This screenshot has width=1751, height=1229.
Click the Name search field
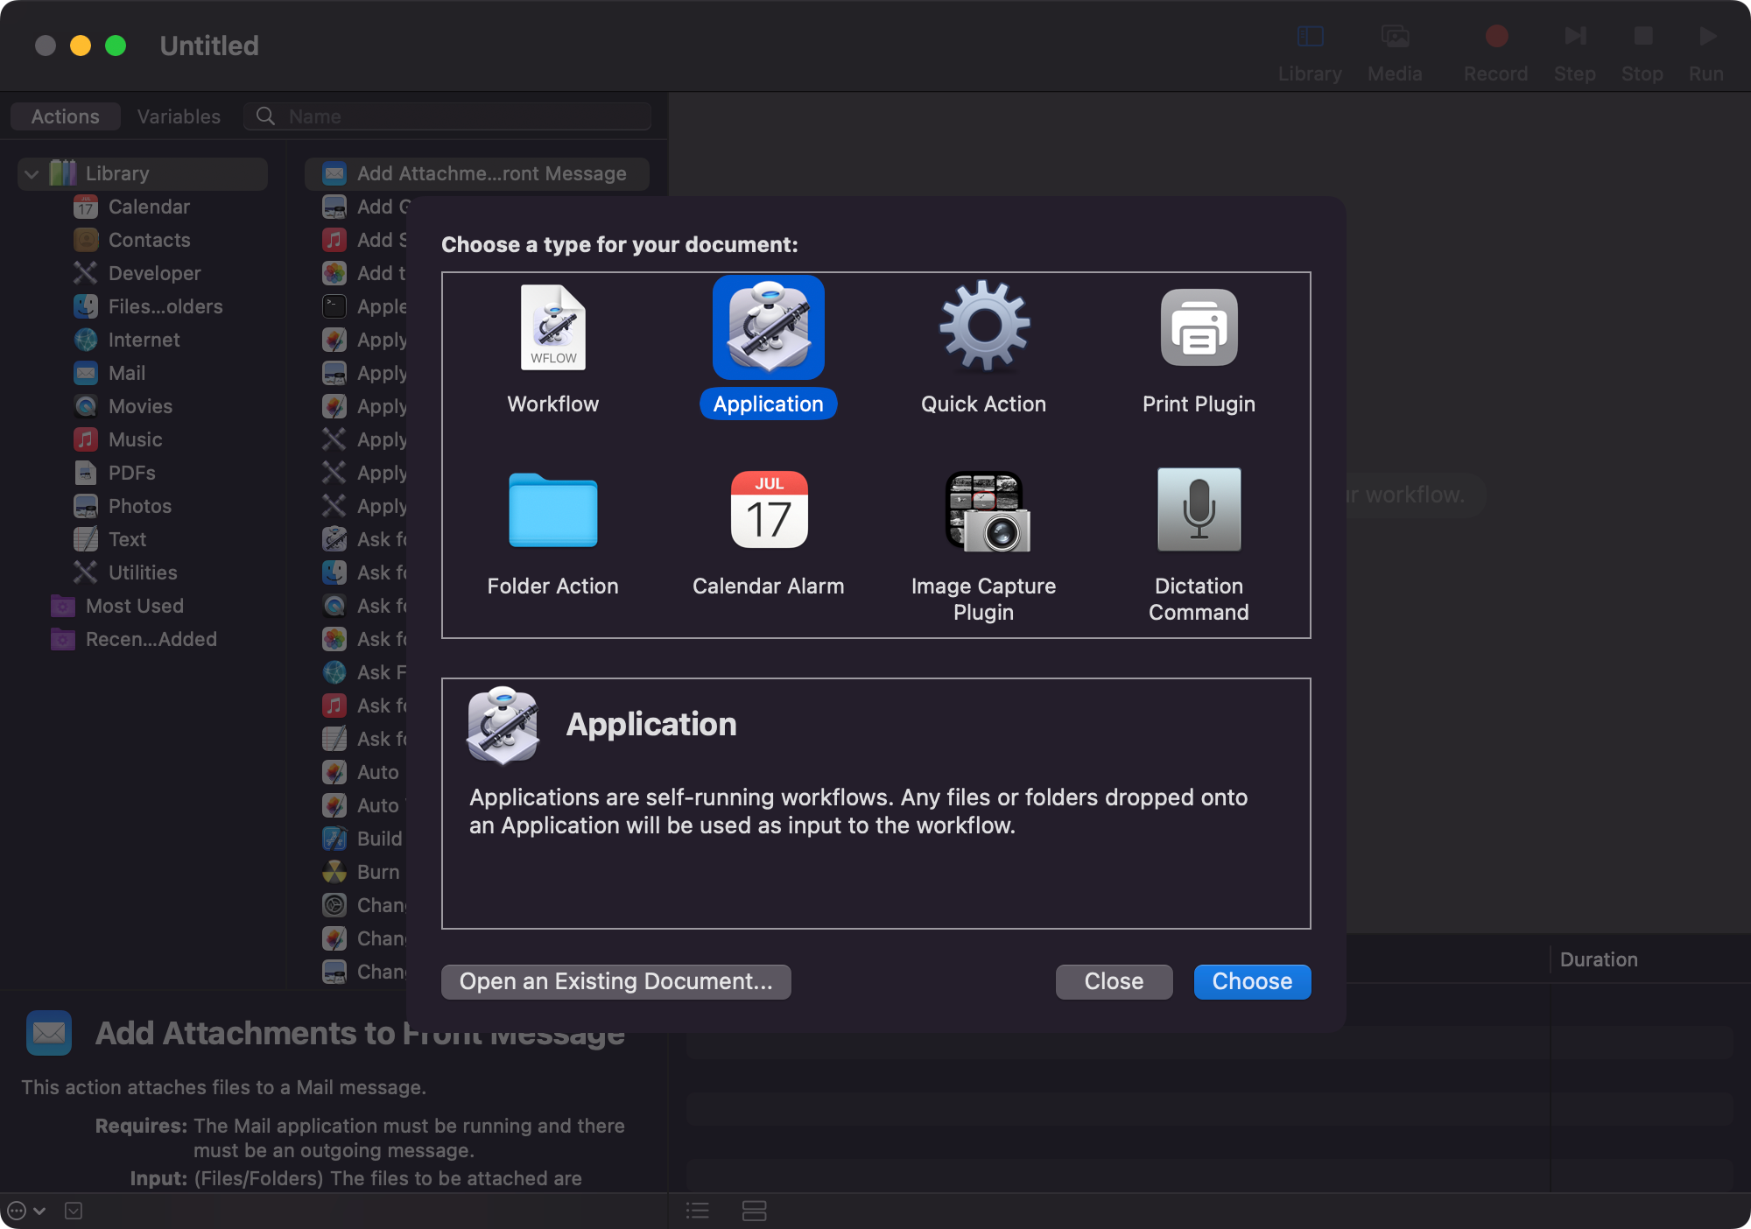pos(464,116)
